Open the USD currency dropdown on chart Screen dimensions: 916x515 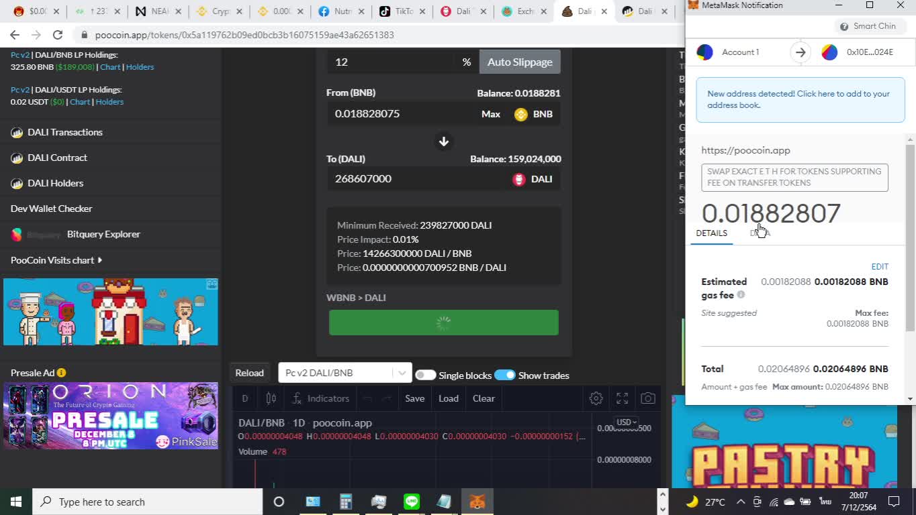coord(626,422)
